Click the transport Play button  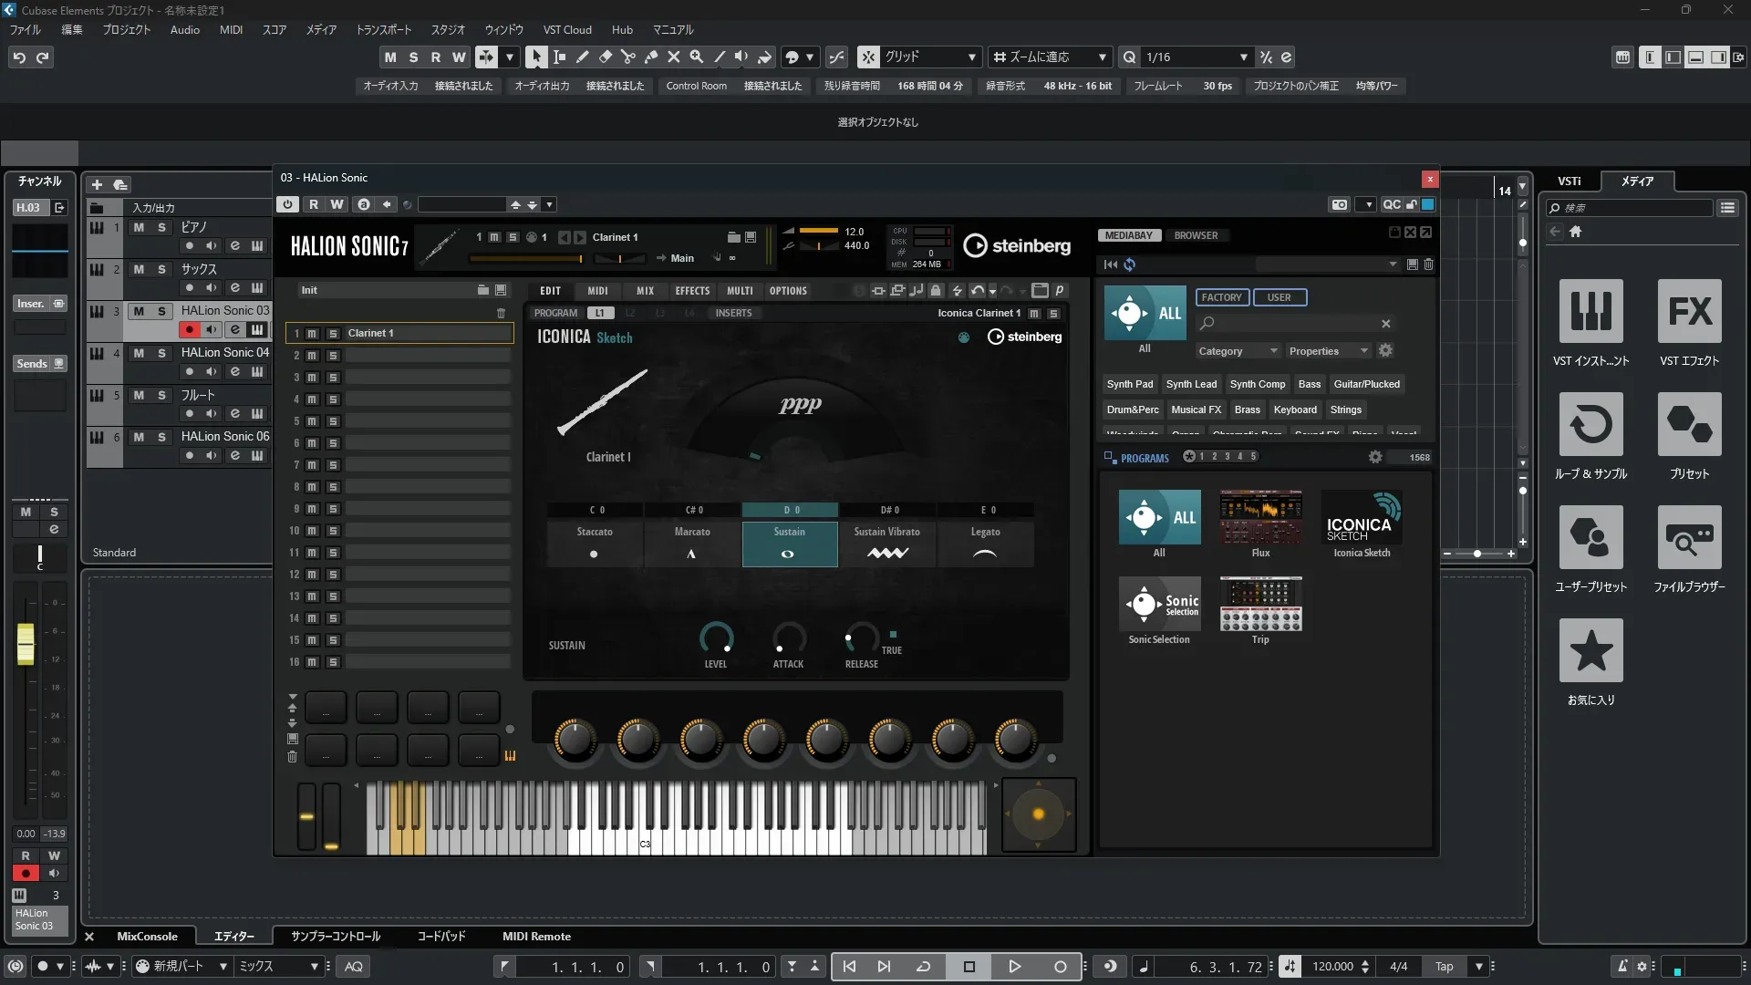click(x=1014, y=967)
